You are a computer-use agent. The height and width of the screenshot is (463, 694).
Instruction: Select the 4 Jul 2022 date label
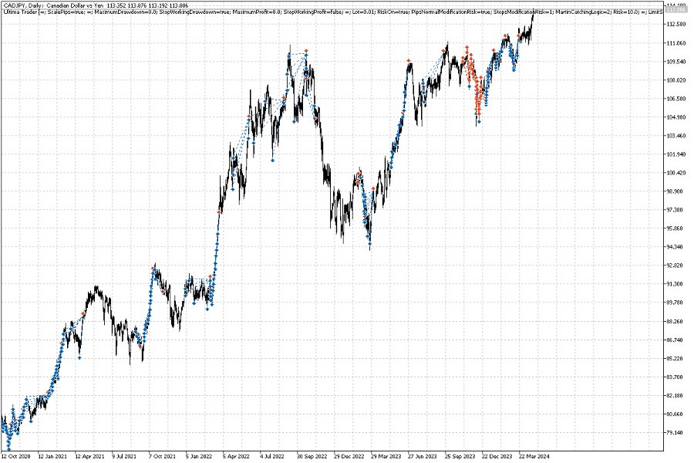point(272,456)
